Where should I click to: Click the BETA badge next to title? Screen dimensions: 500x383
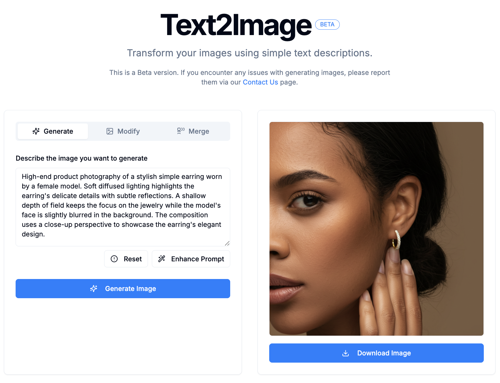(x=327, y=25)
